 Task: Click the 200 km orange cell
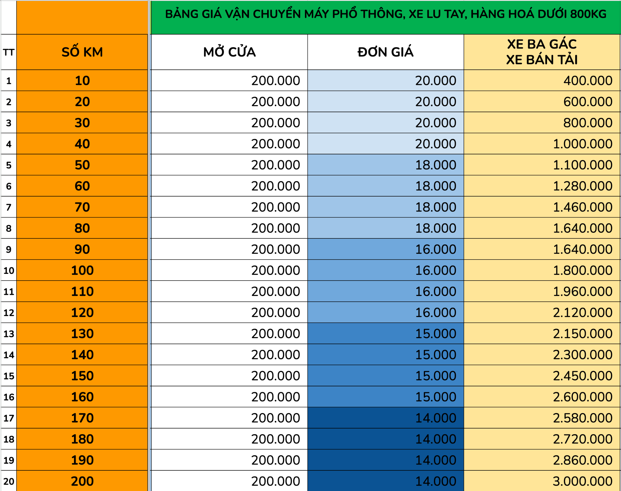[82, 481]
